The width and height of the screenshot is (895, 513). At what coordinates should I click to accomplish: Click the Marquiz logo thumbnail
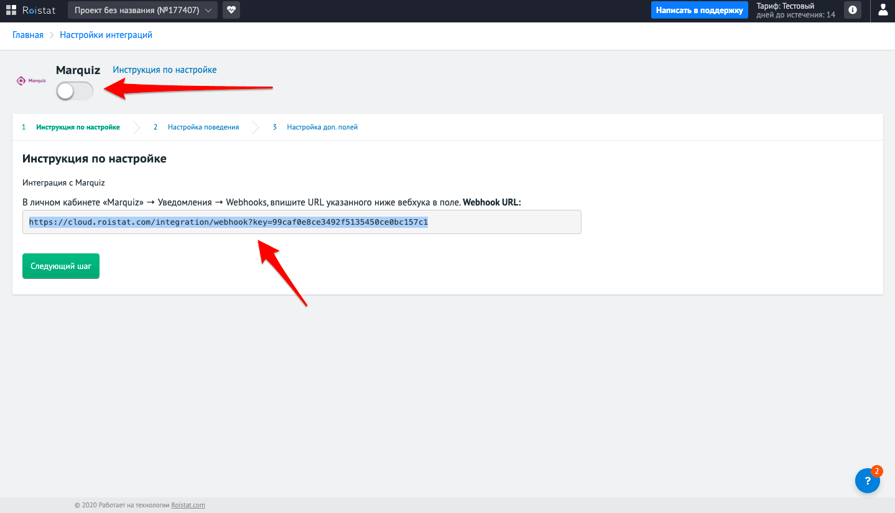point(31,80)
